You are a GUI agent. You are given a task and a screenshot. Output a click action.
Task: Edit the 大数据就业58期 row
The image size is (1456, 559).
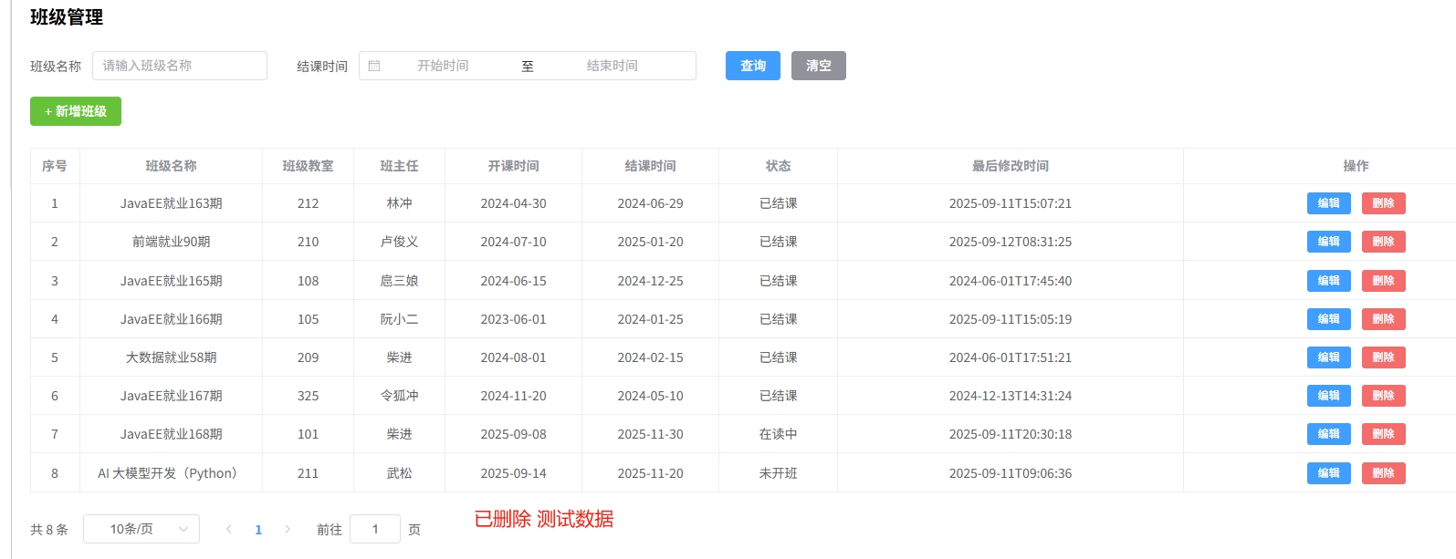click(x=1329, y=357)
